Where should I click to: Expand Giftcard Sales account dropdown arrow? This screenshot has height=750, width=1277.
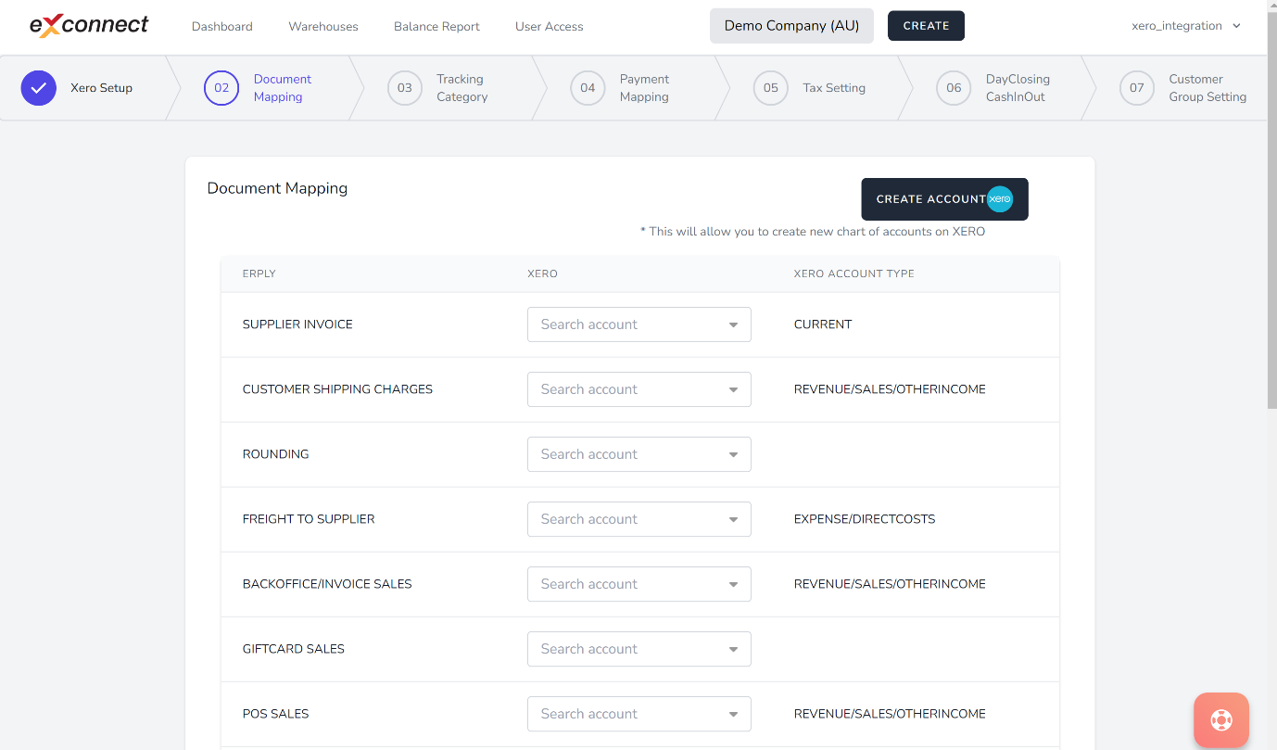pyautogui.click(x=733, y=649)
